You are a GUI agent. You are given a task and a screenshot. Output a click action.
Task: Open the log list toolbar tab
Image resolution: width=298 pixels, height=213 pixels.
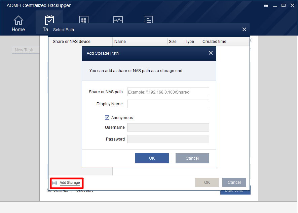149,19
